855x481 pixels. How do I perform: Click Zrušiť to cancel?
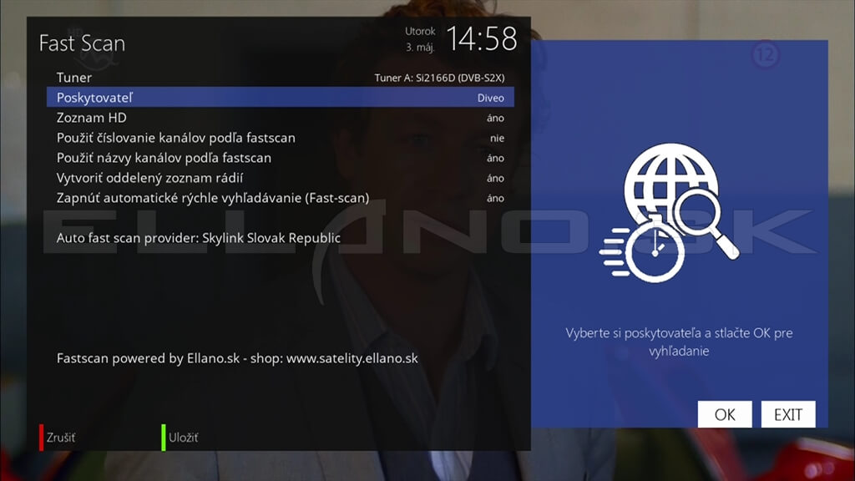coord(60,438)
